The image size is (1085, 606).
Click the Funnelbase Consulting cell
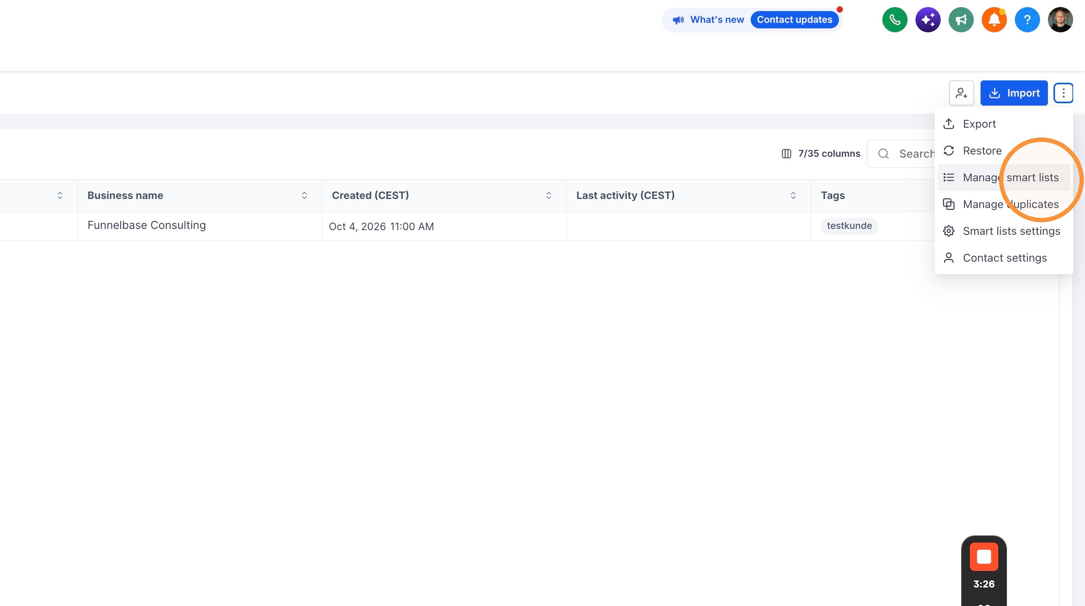[x=199, y=226]
